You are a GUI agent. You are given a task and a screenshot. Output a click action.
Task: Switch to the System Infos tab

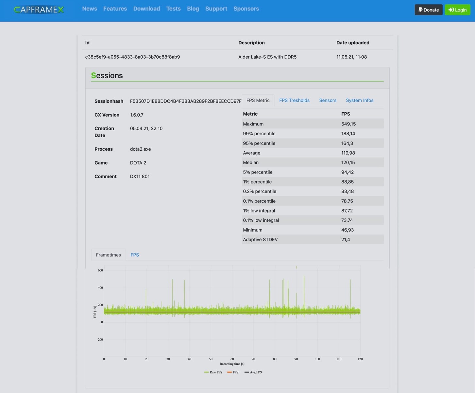click(360, 100)
